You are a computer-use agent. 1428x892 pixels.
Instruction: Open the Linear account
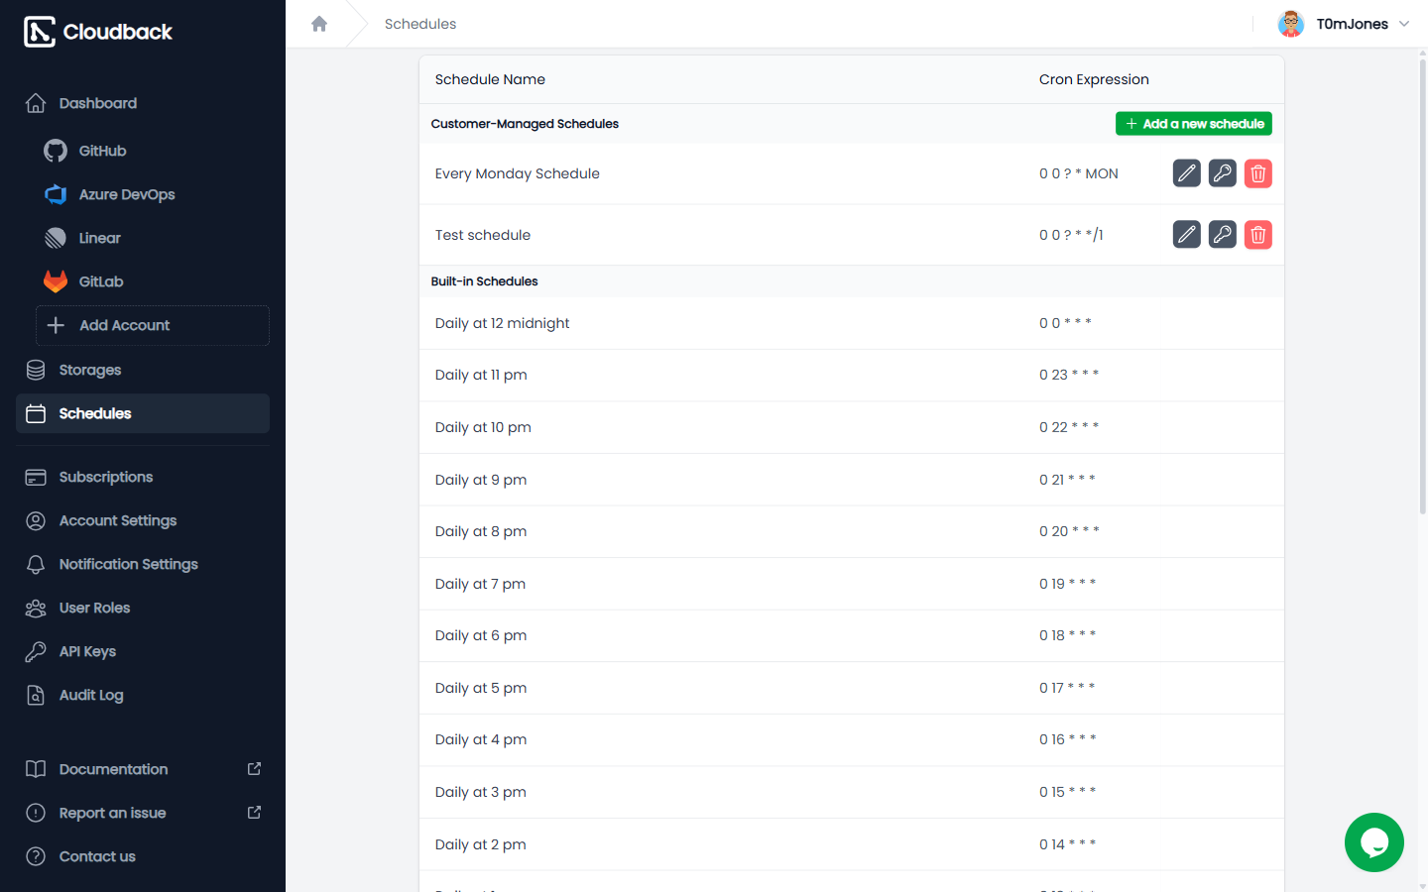coord(153,238)
